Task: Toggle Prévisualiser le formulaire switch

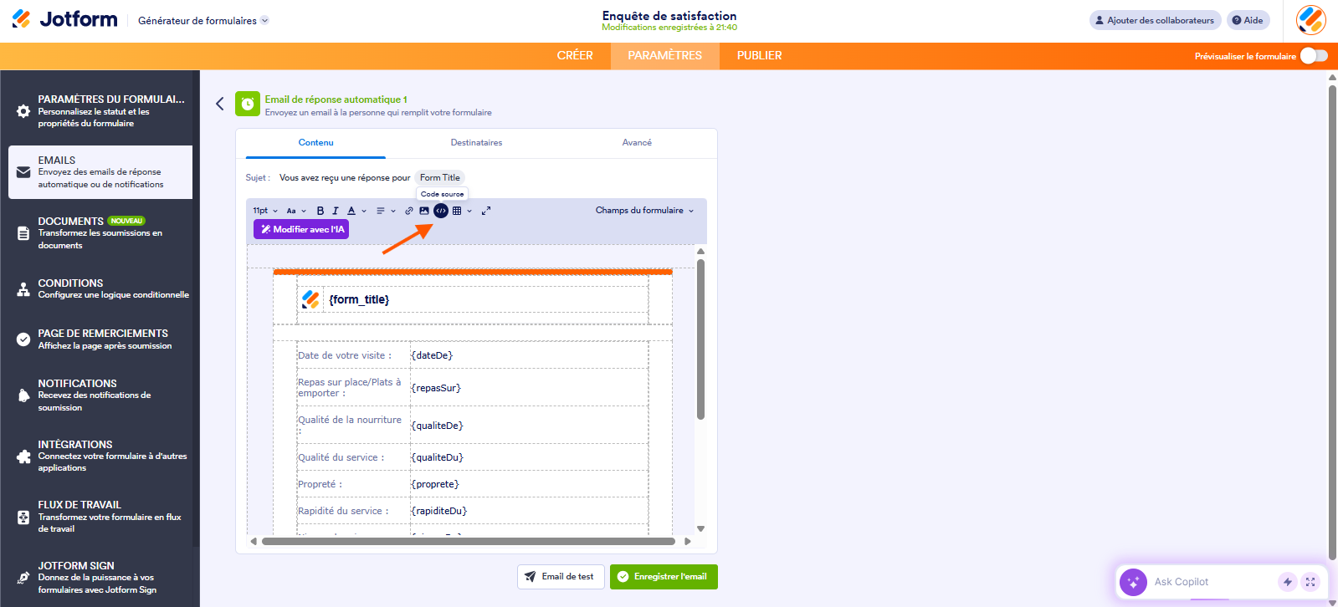Action: [x=1314, y=56]
